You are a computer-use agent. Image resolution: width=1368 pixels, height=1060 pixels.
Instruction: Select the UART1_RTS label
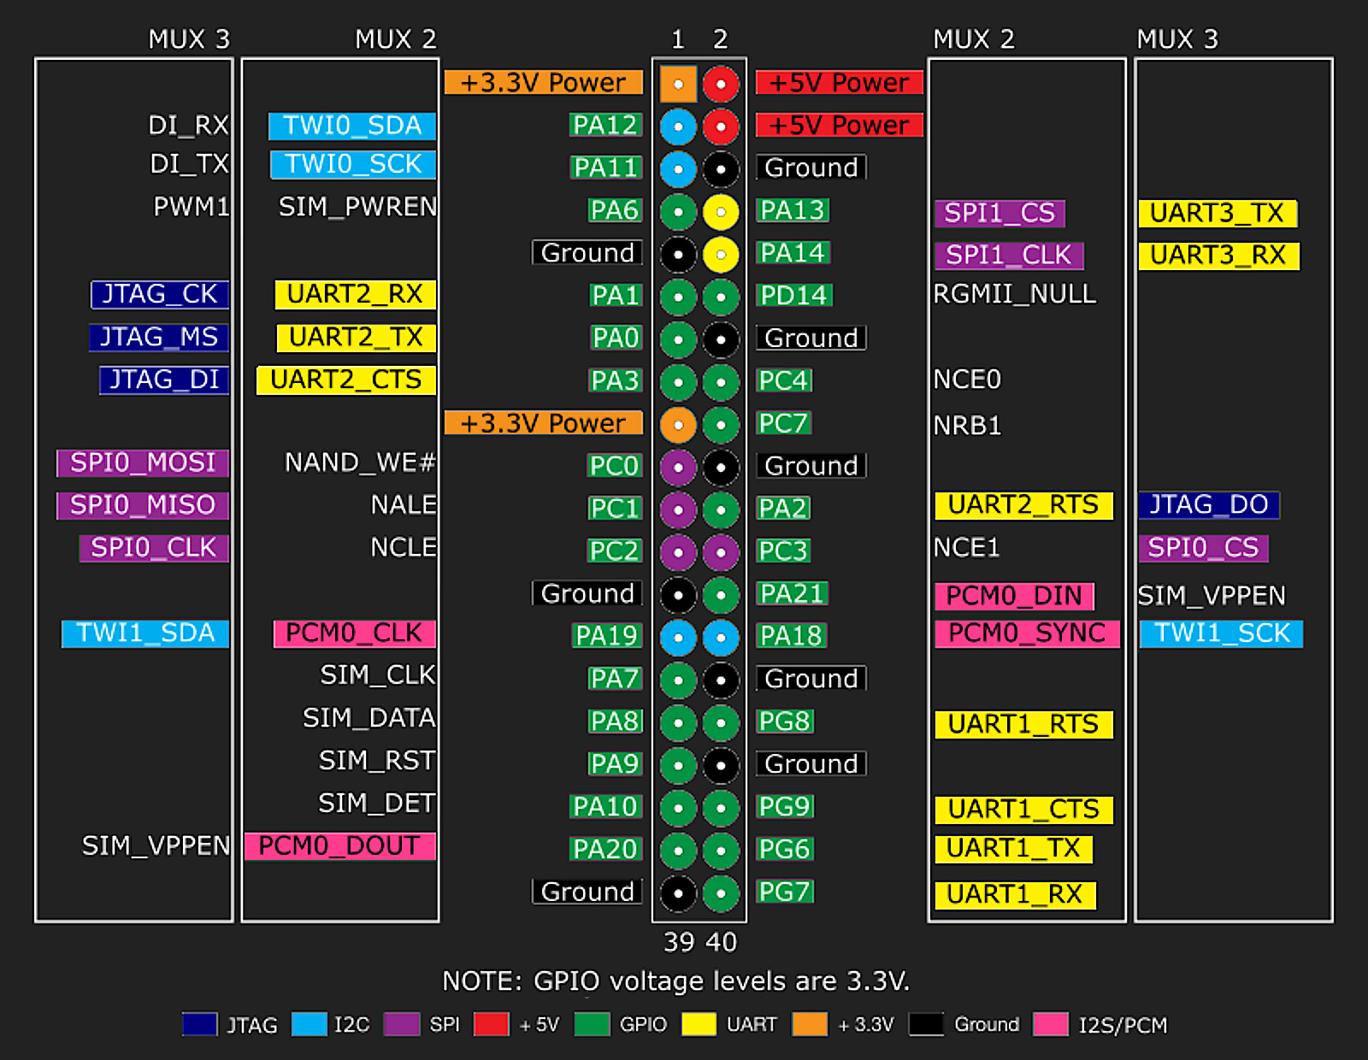point(1024,725)
